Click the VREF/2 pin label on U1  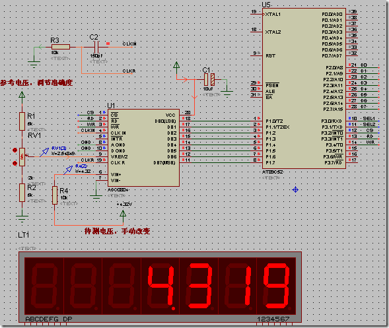coord(119,157)
